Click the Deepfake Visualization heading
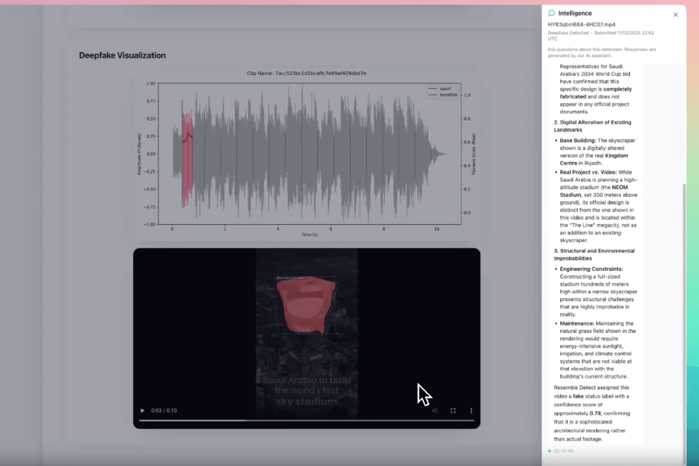 click(x=122, y=55)
